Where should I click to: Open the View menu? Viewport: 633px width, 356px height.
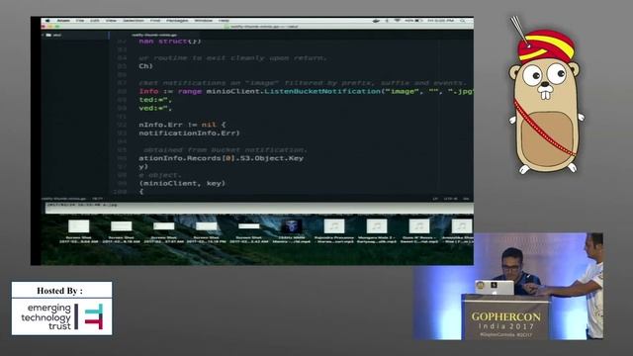111,20
